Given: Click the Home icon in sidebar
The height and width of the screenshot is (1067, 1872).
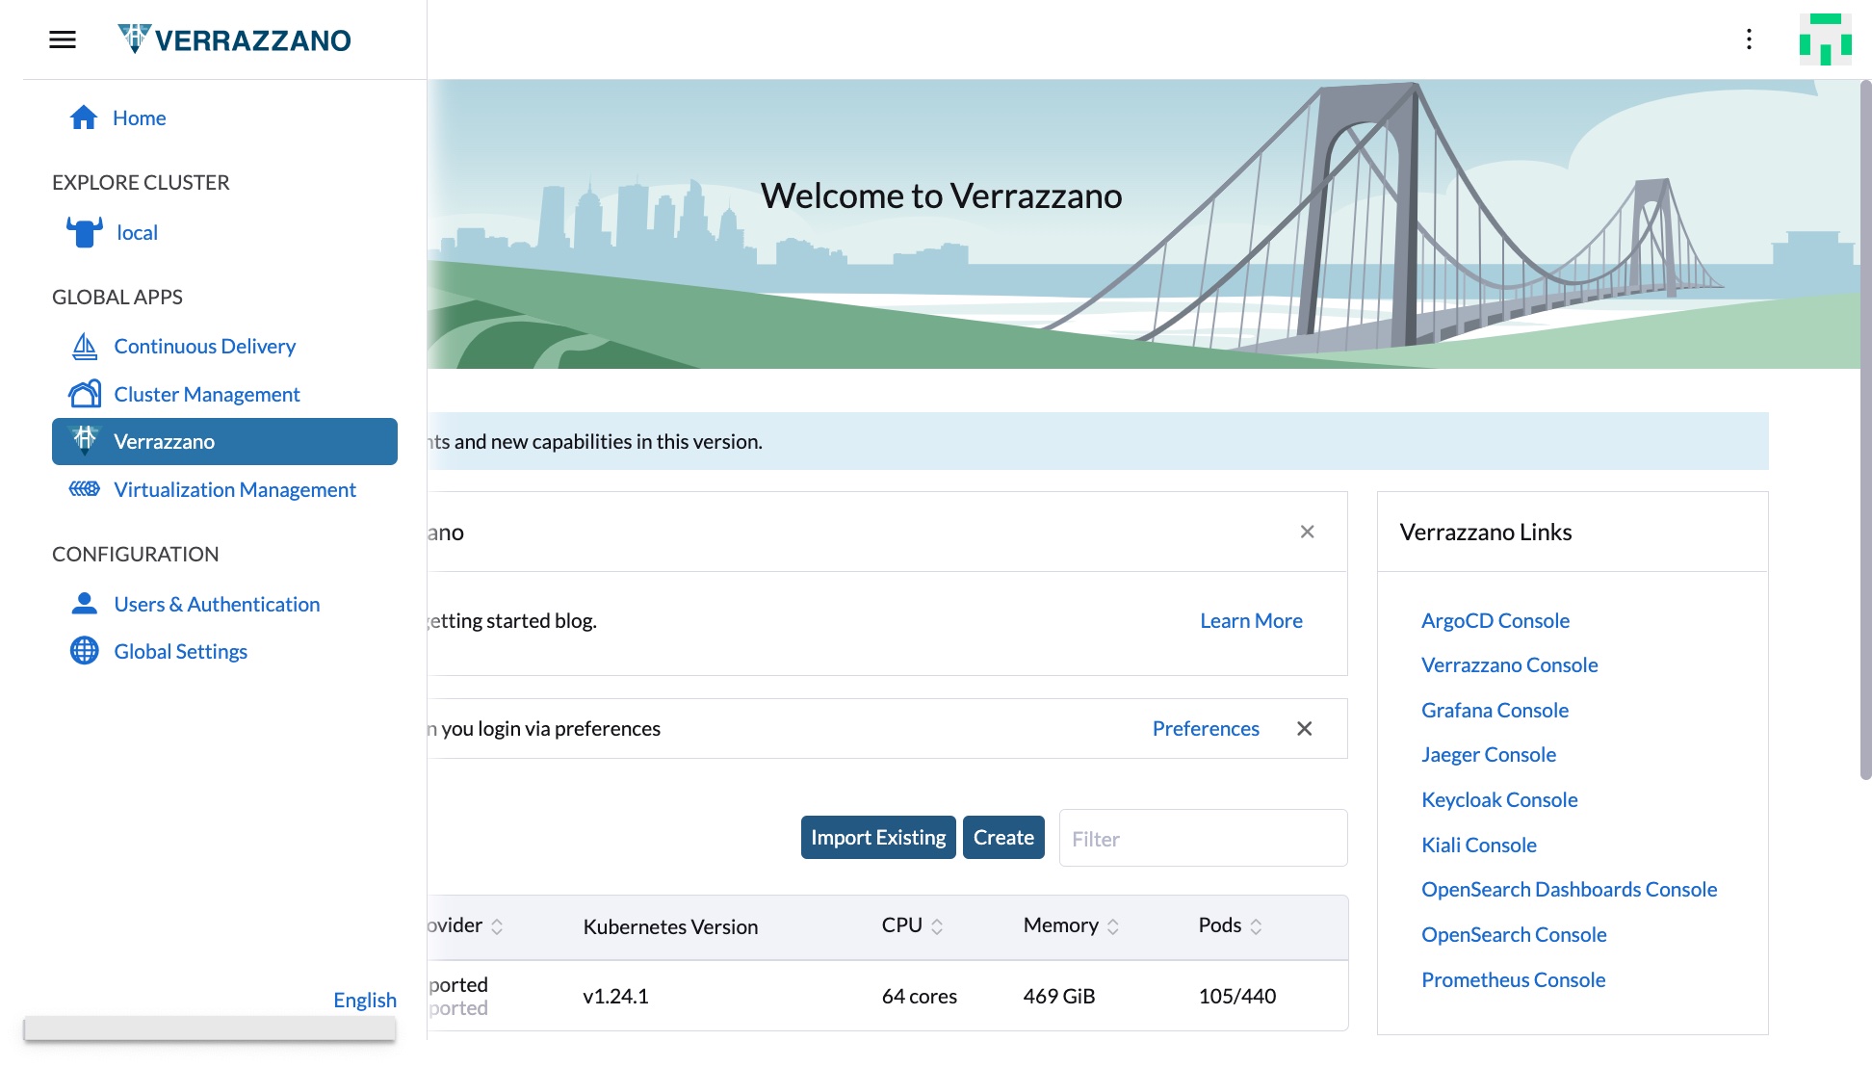Looking at the screenshot, I should click(83, 117).
